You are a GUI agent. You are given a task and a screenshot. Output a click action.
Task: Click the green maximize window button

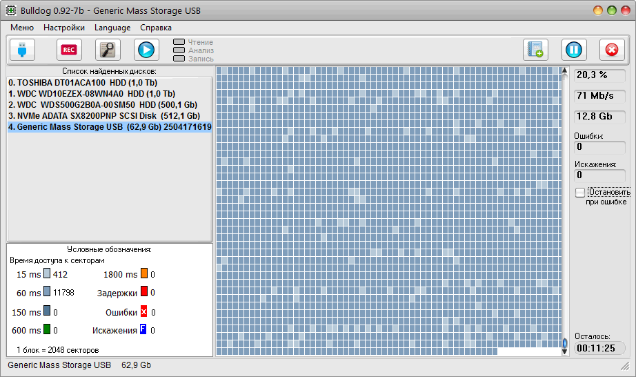[612, 10]
